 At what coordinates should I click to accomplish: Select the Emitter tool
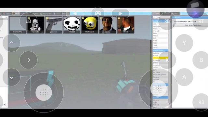tap(161, 63)
